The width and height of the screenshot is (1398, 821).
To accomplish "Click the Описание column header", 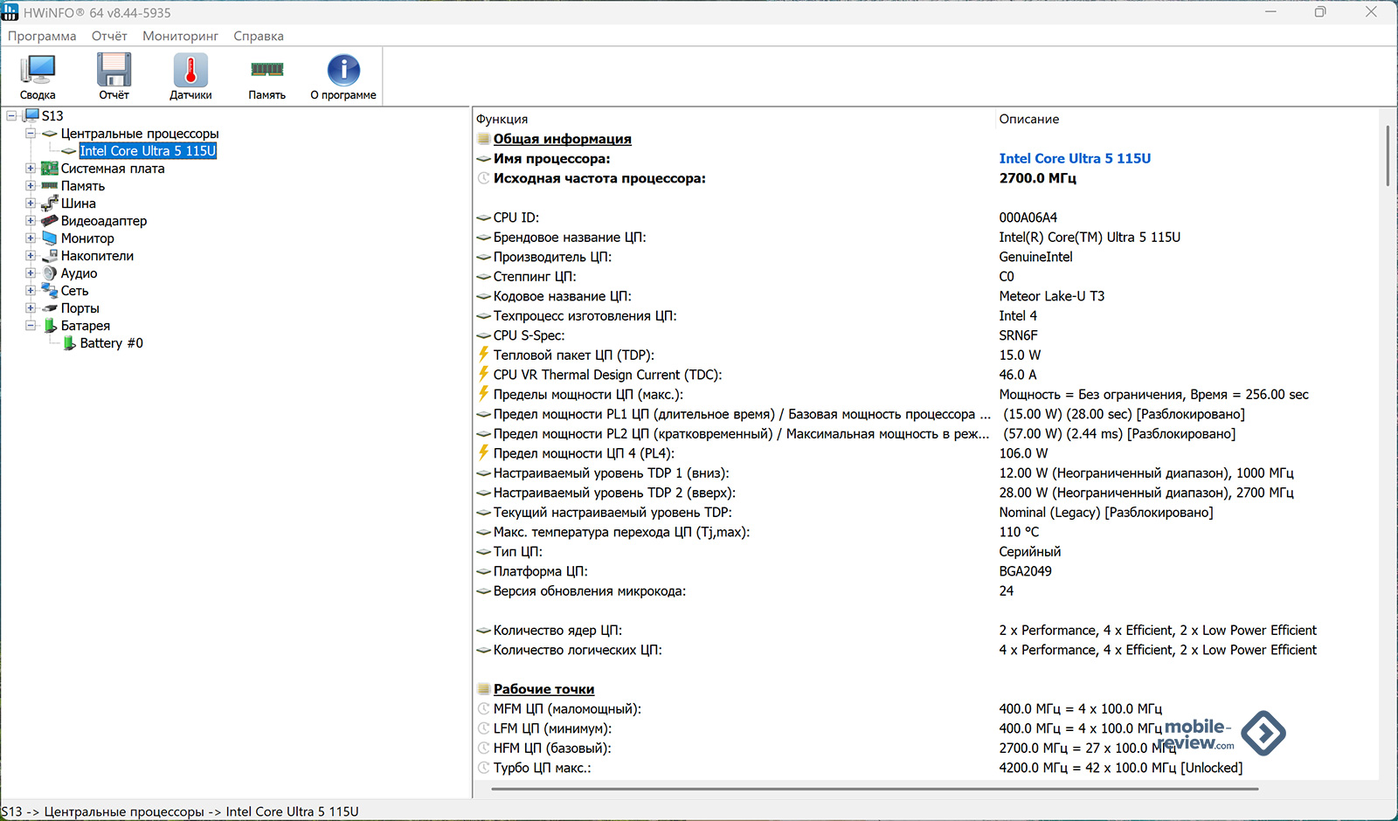I will click(1028, 119).
